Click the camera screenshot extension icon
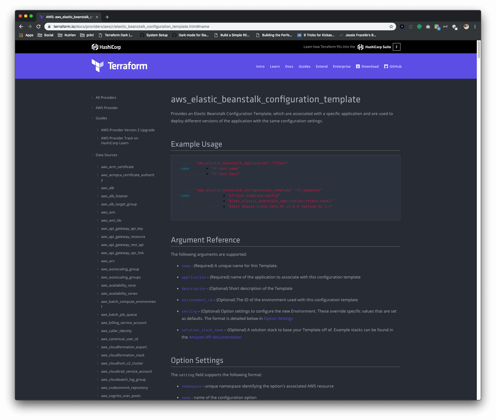This screenshot has height=420, width=496. pyautogui.click(x=428, y=27)
